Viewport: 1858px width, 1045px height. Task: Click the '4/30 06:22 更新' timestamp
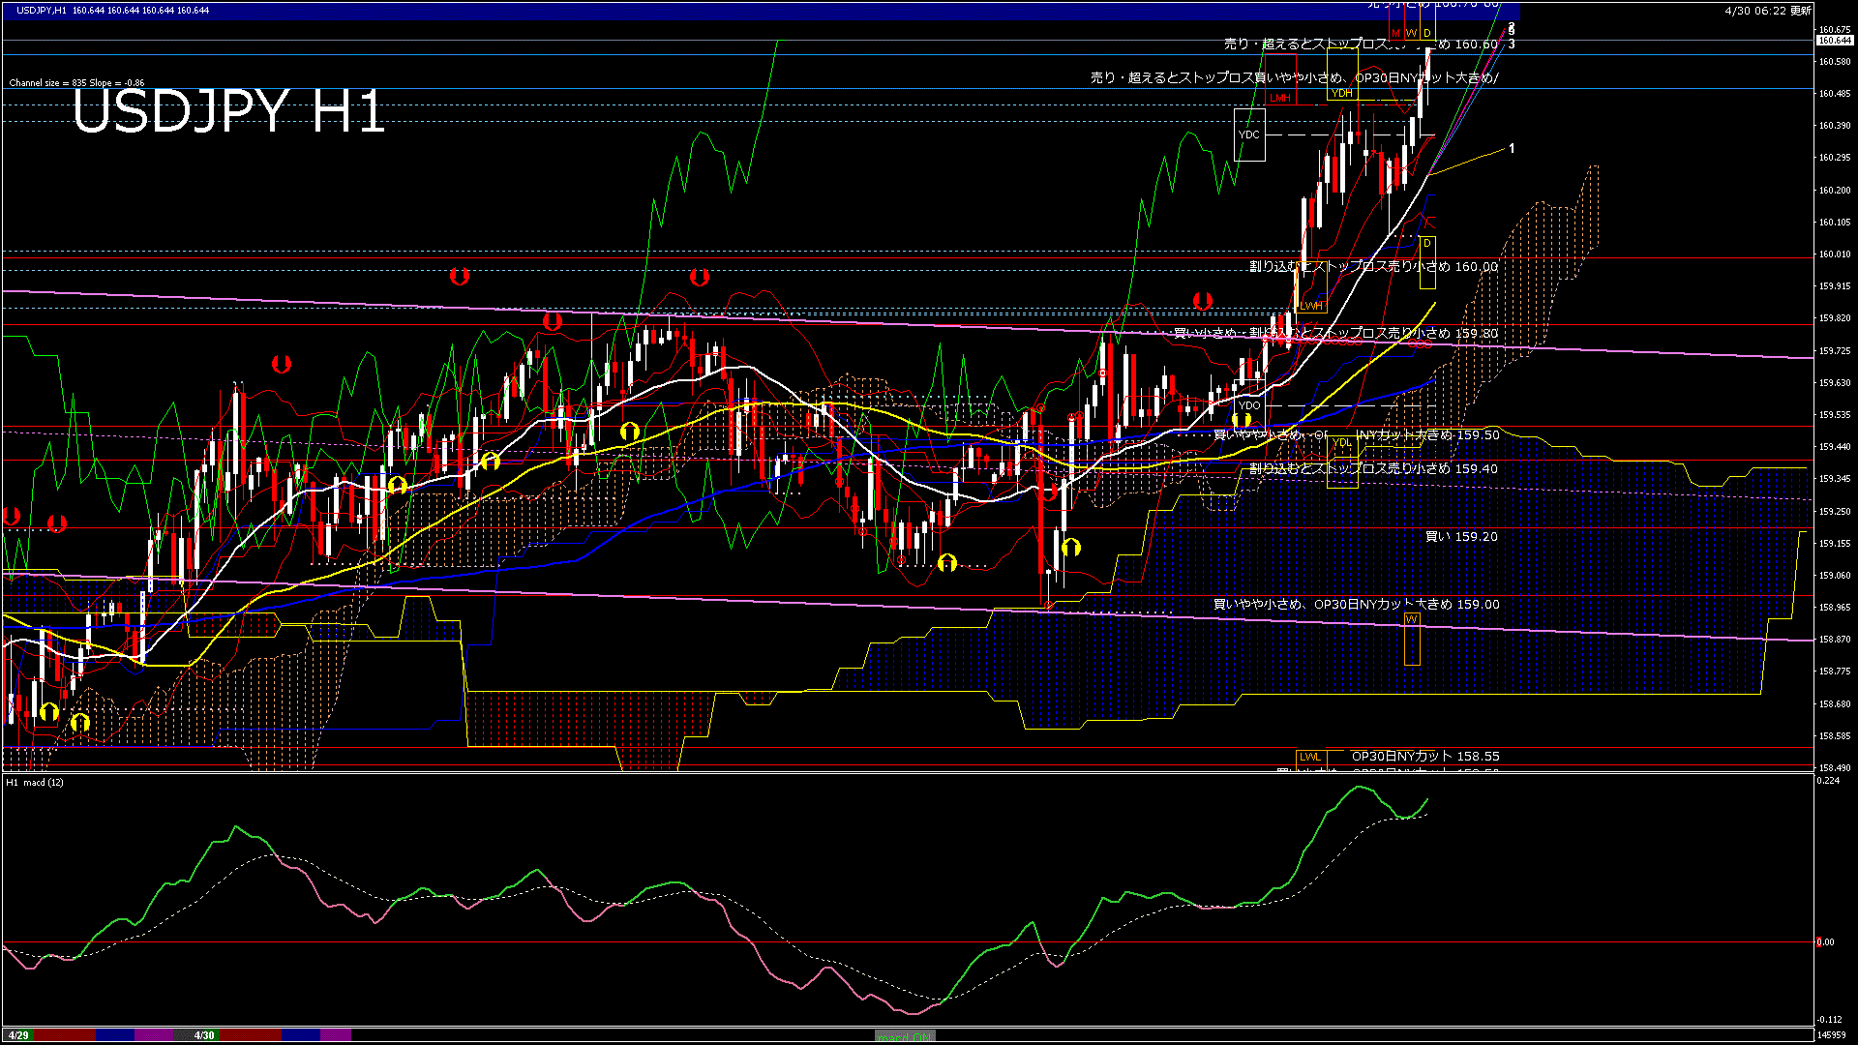pos(1768,10)
